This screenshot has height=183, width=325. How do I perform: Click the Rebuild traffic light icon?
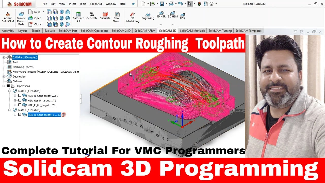click(199, 4)
